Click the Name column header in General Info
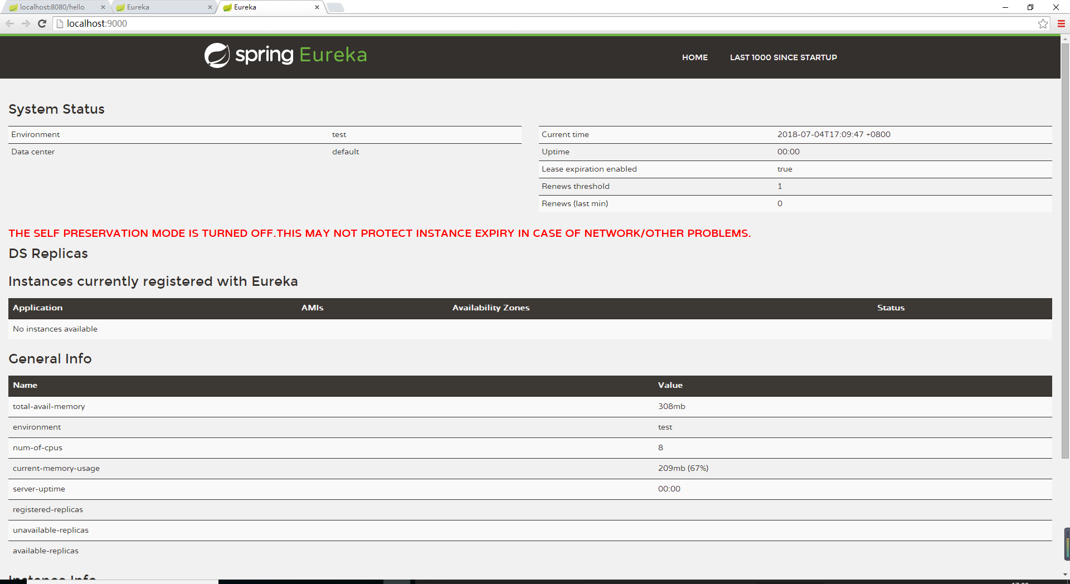The image size is (1070, 584). [x=25, y=386]
